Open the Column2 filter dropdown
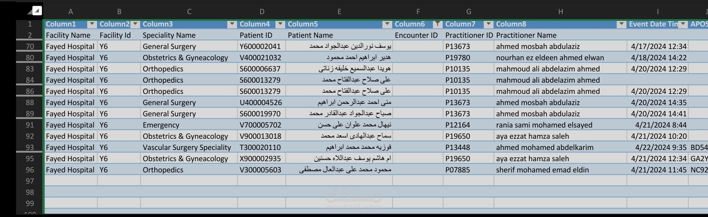 pos(135,24)
